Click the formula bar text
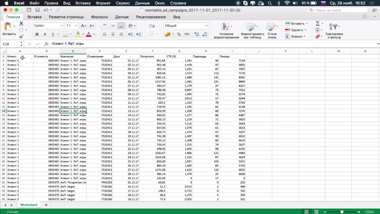Image resolution: width=380 pixels, height=214 pixels. tap(68, 44)
